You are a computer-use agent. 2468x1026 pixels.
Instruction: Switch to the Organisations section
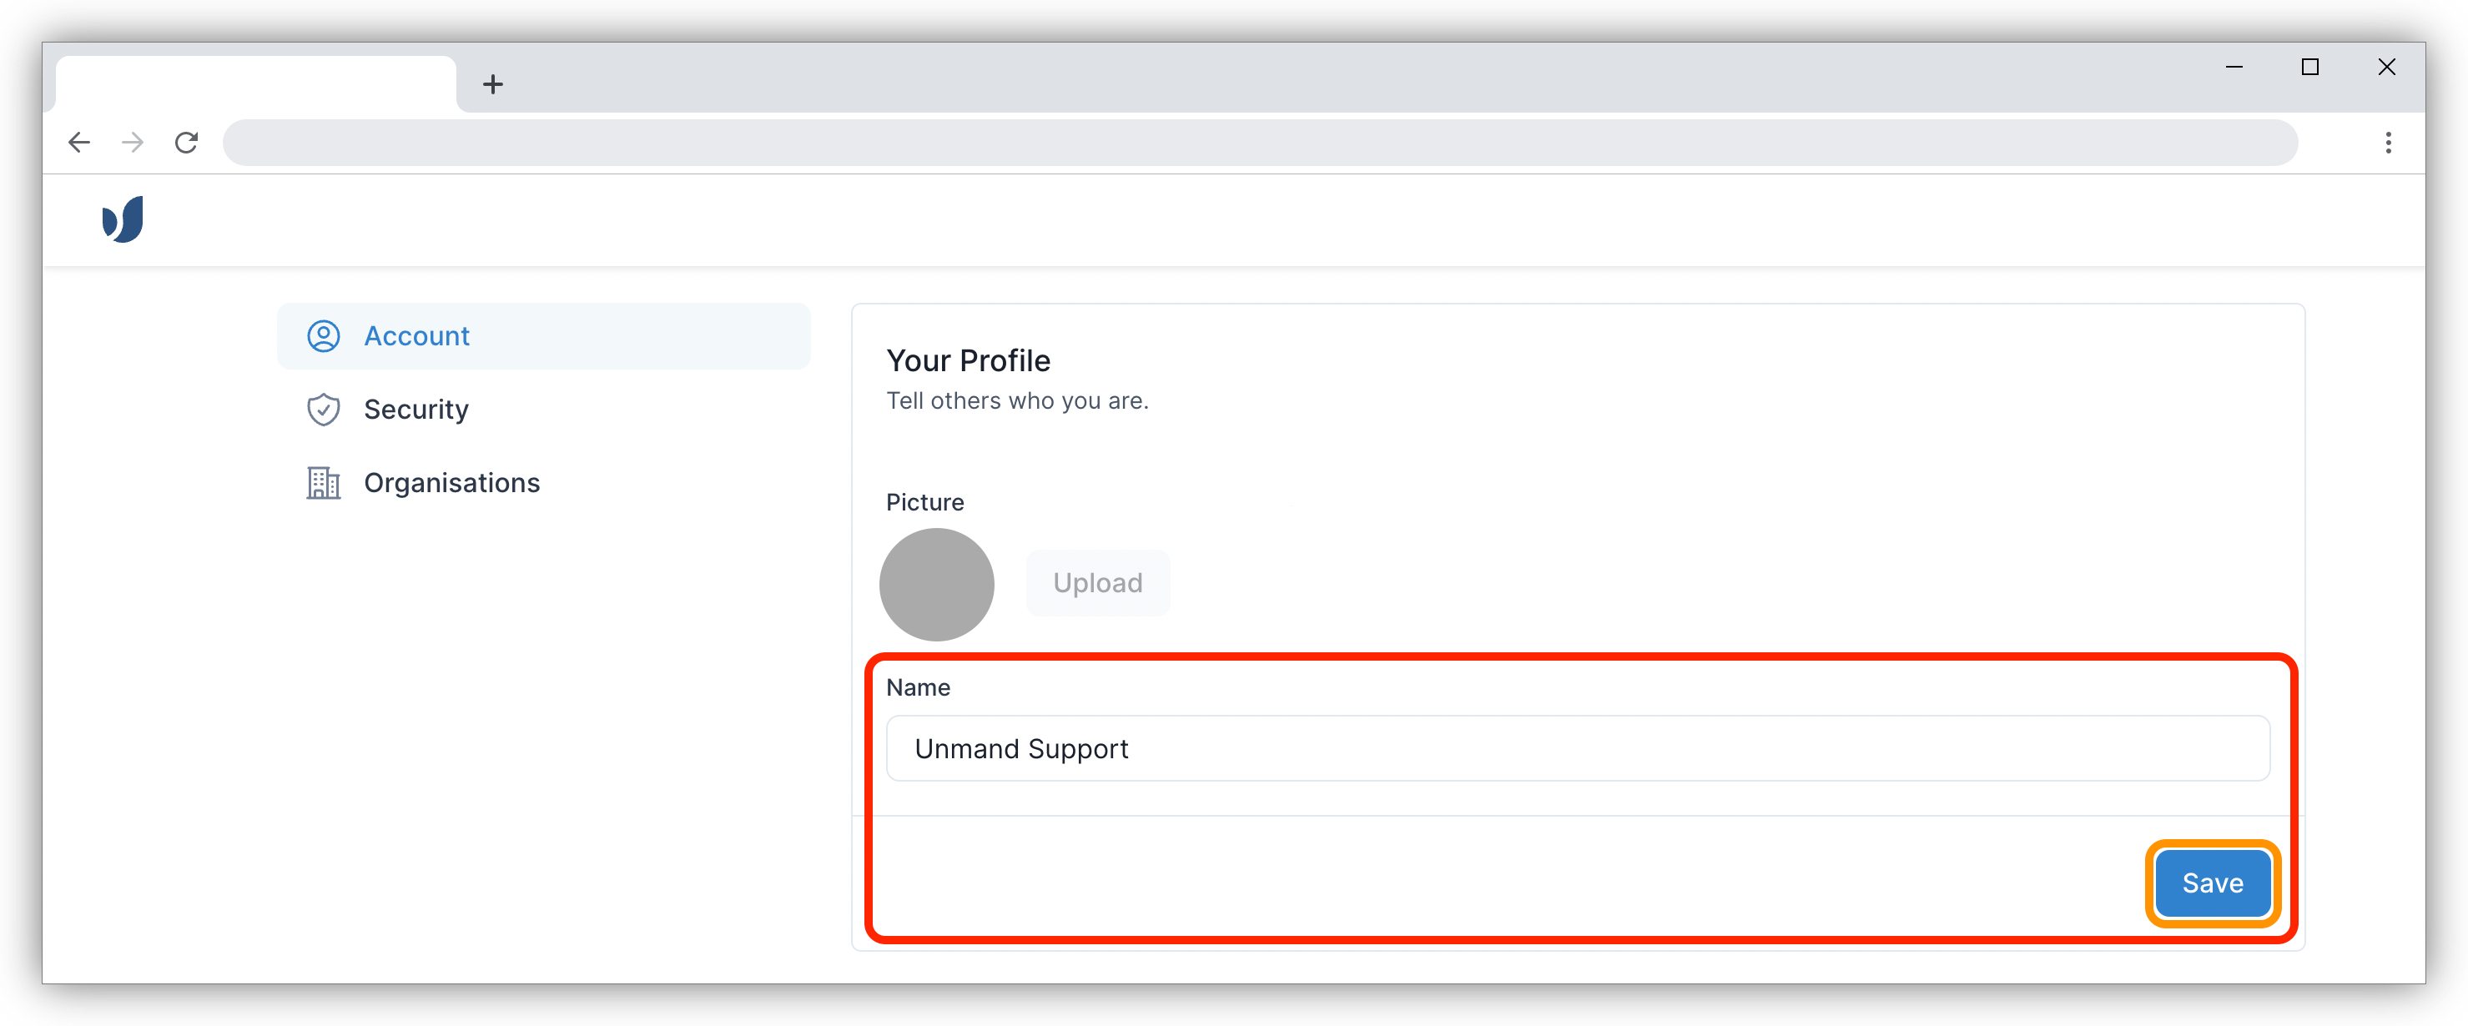(451, 483)
